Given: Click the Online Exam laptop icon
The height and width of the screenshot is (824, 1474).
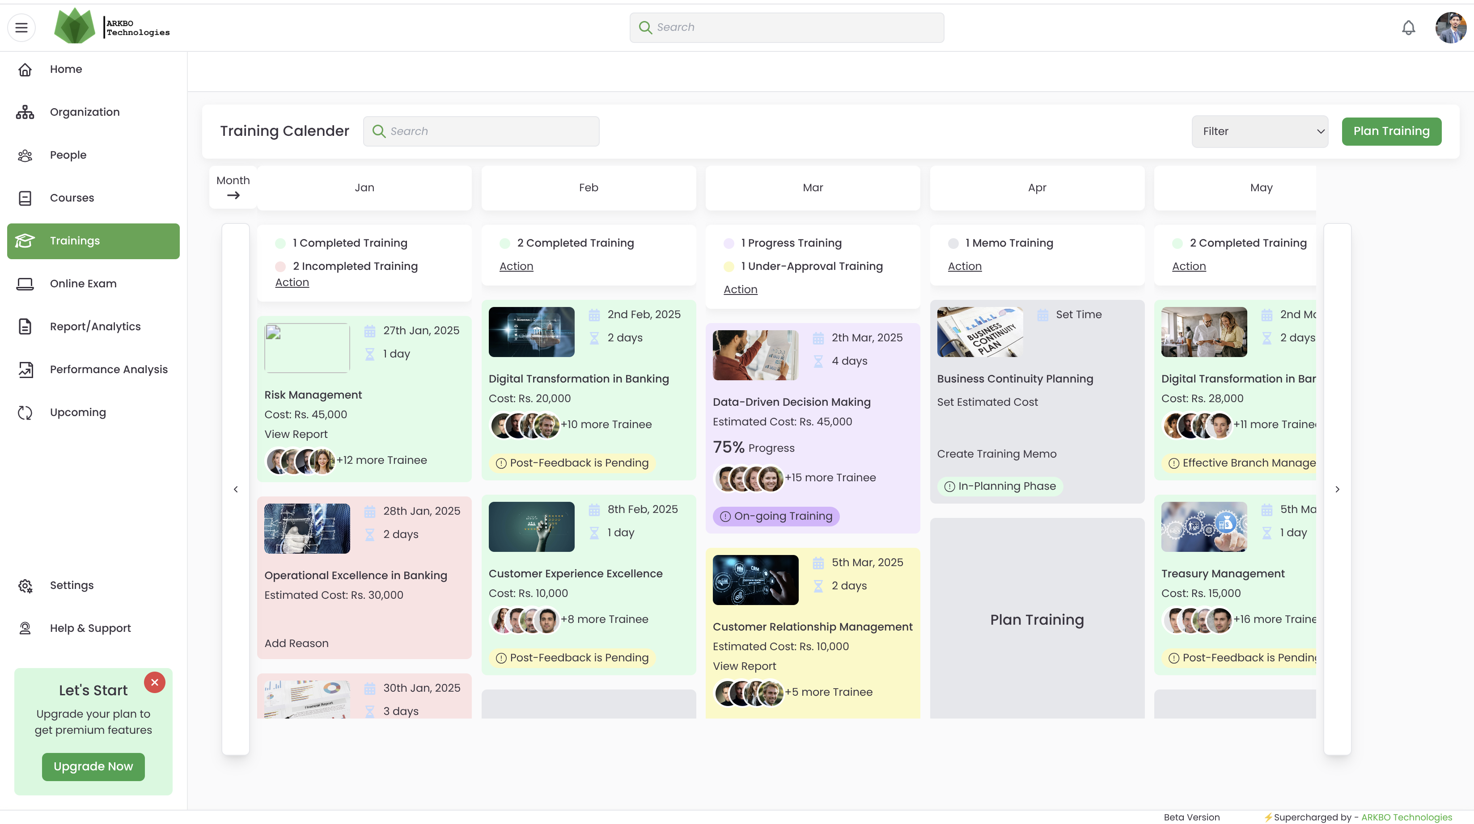Looking at the screenshot, I should click(x=25, y=284).
